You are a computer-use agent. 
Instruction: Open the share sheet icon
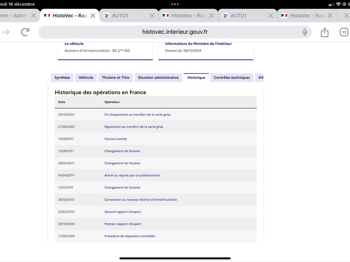click(x=325, y=32)
